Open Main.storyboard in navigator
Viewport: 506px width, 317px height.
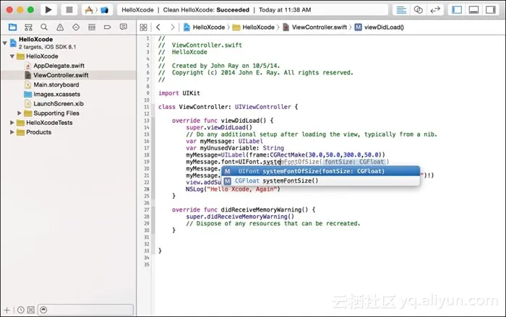pos(68,84)
